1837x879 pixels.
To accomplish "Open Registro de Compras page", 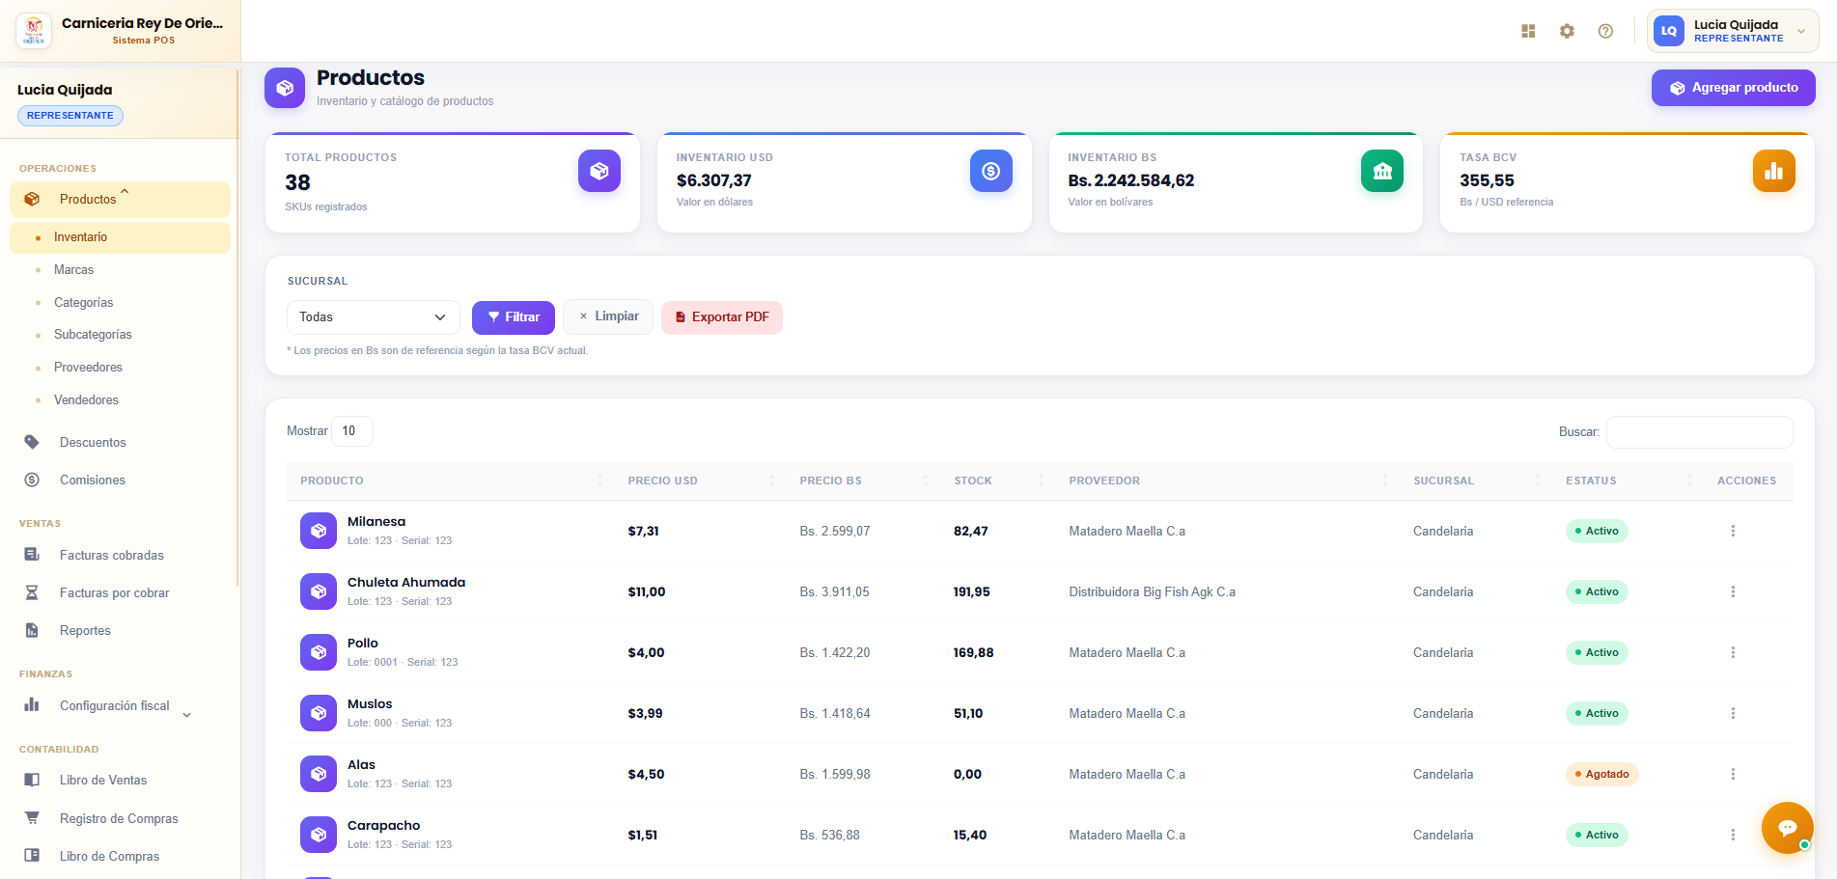I will 119,819.
